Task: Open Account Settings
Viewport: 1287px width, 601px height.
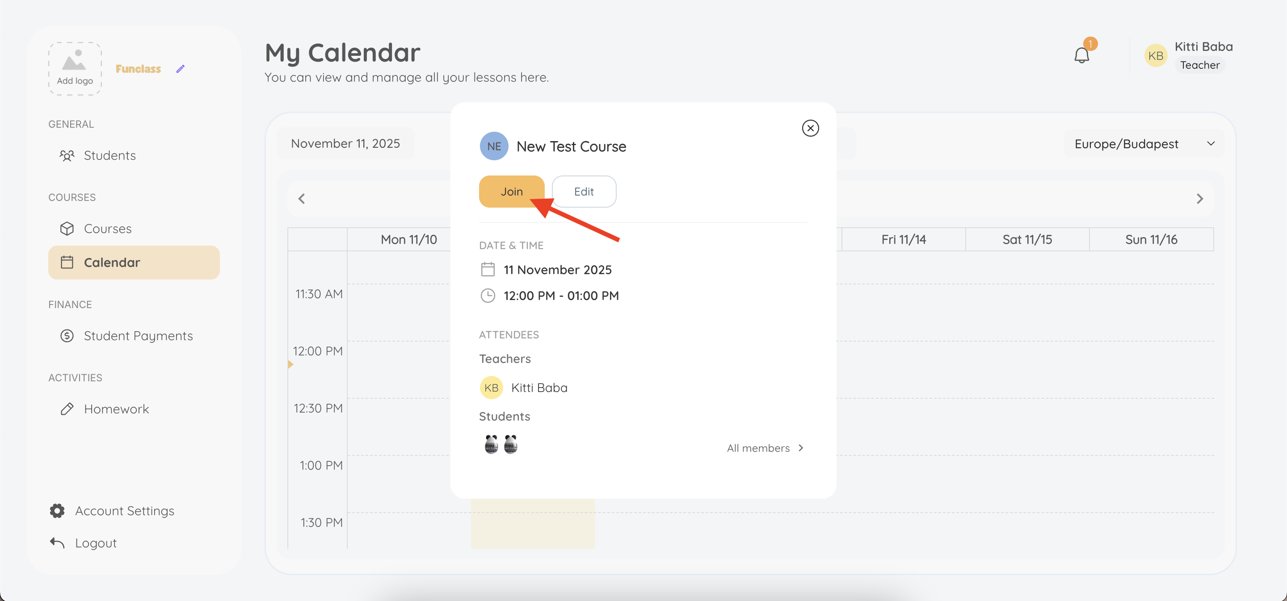Action: click(124, 511)
